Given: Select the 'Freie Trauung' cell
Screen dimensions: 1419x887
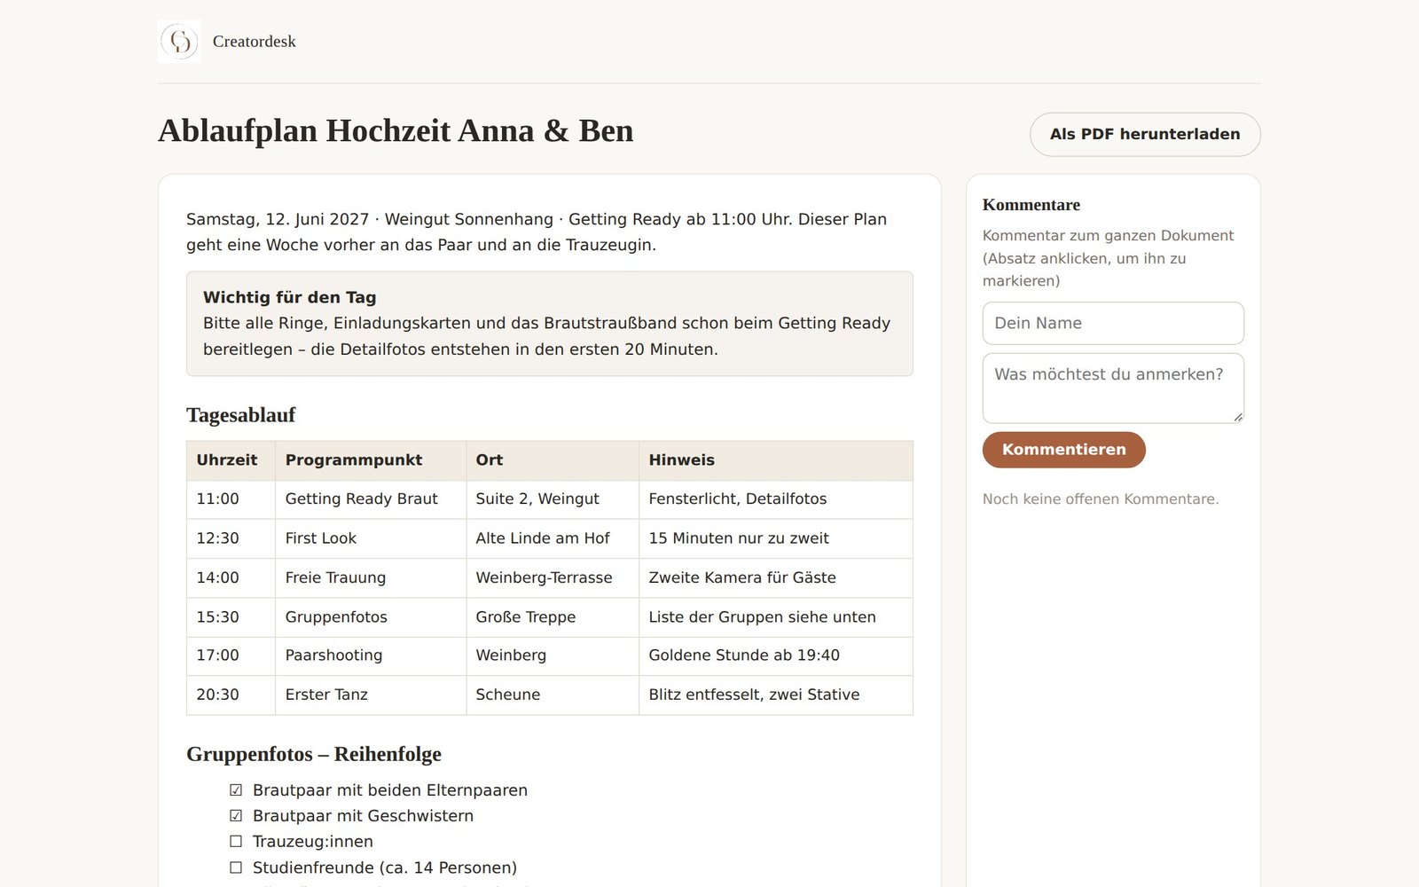Looking at the screenshot, I should click(371, 577).
